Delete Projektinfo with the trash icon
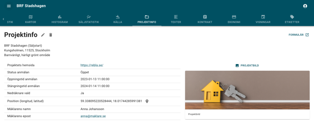The image size is (314, 121). pos(51,35)
